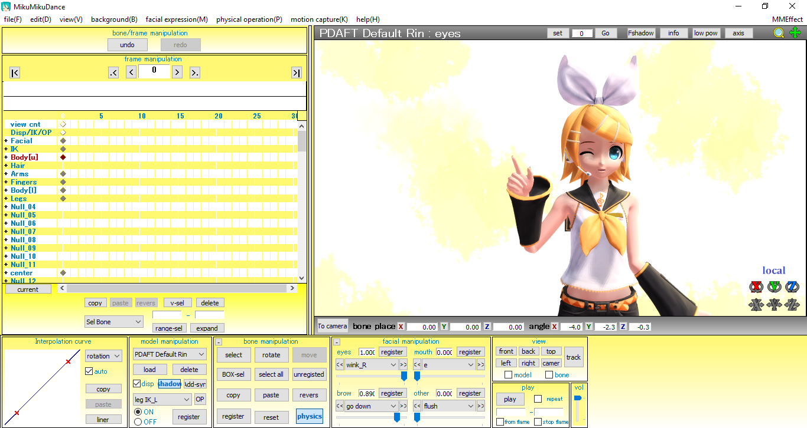Open the motion capture(K) menu

(320, 19)
